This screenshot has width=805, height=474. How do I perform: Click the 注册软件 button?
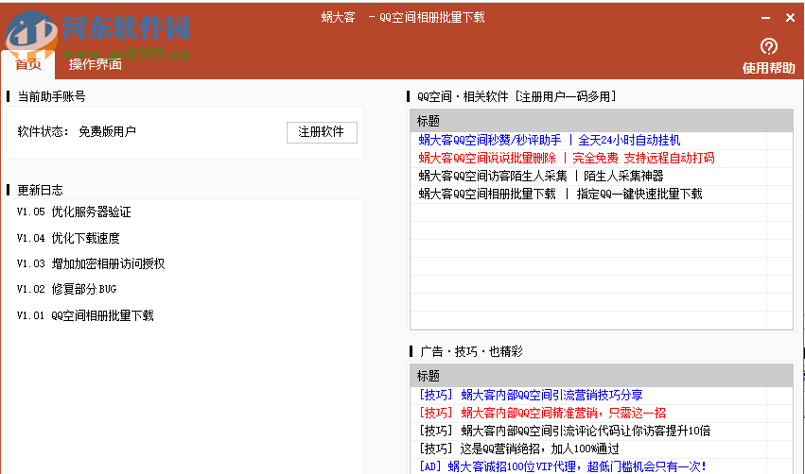[x=322, y=132]
